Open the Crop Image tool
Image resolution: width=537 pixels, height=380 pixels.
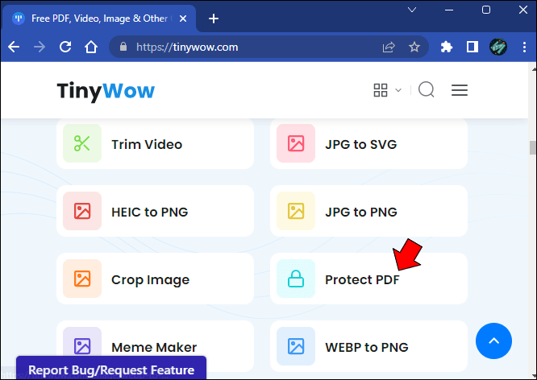155,279
